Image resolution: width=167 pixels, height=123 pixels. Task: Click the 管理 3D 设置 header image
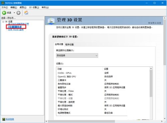click(x=51, y=21)
